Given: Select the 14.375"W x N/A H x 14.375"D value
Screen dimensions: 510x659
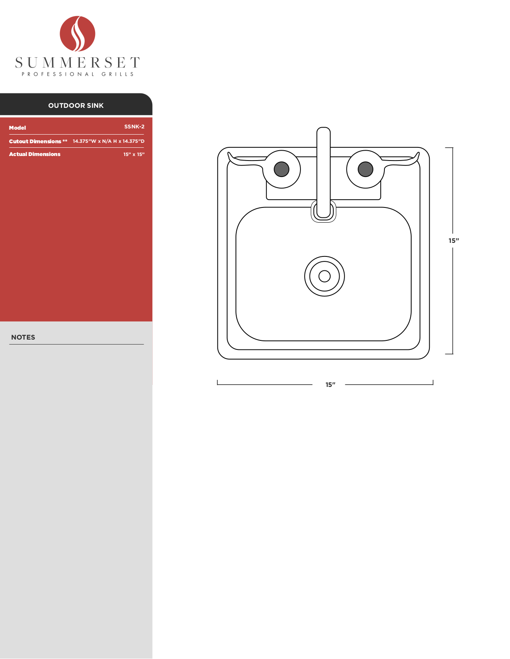Looking at the screenshot, I should coord(109,141).
